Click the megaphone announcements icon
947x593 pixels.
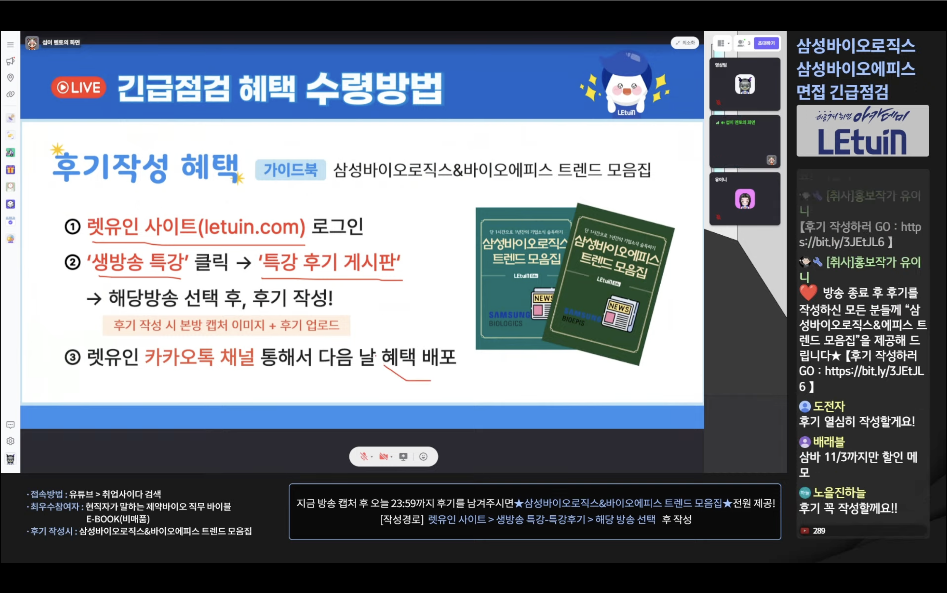(11, 61)
